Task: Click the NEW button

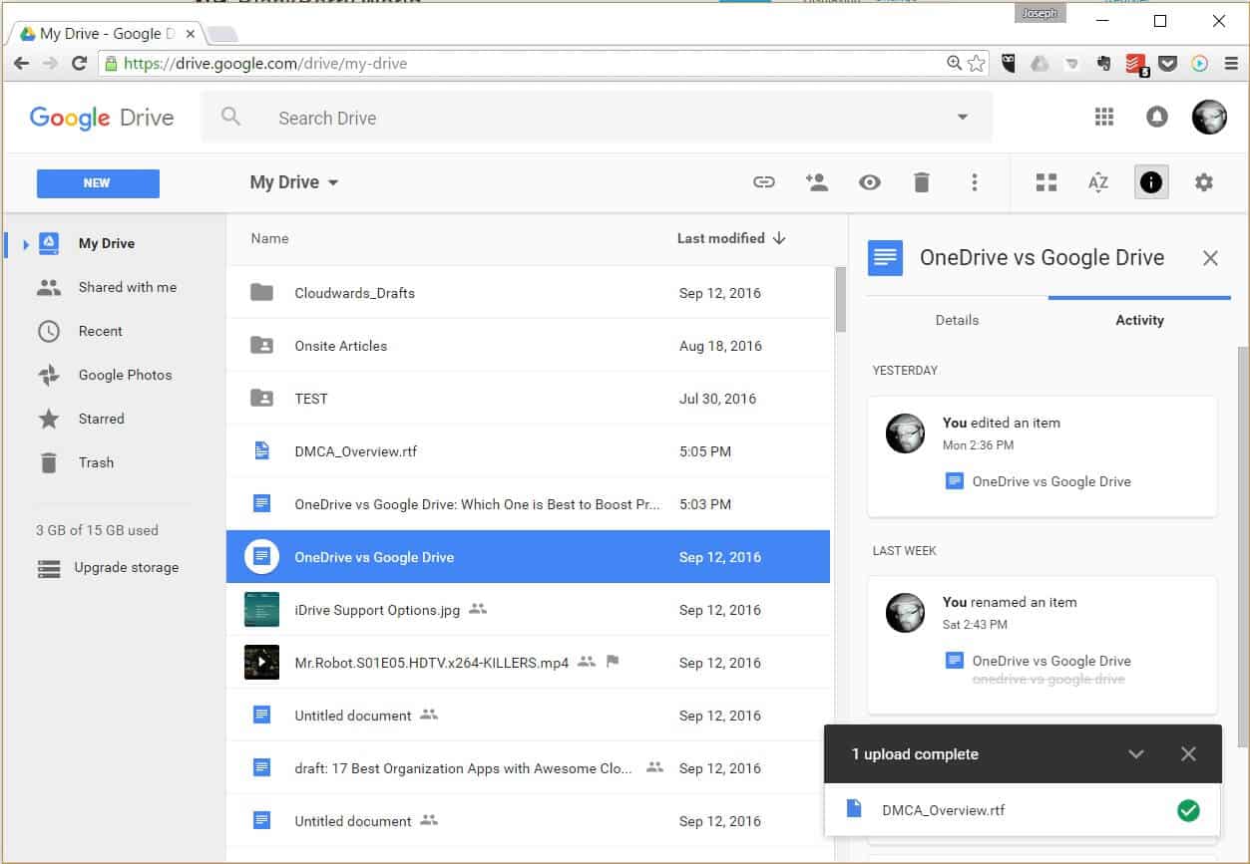Action: (x=98, y=183)
